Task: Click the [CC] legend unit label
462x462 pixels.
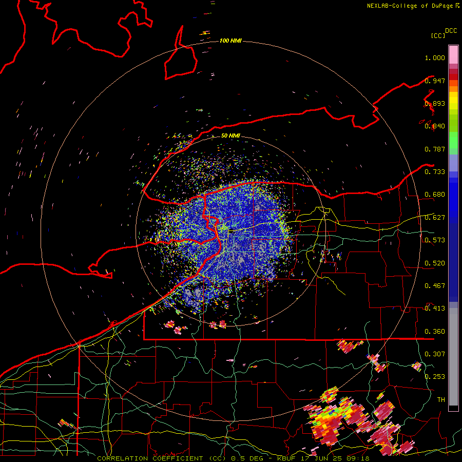Action: pyautogui.click(x=438, y=35)
